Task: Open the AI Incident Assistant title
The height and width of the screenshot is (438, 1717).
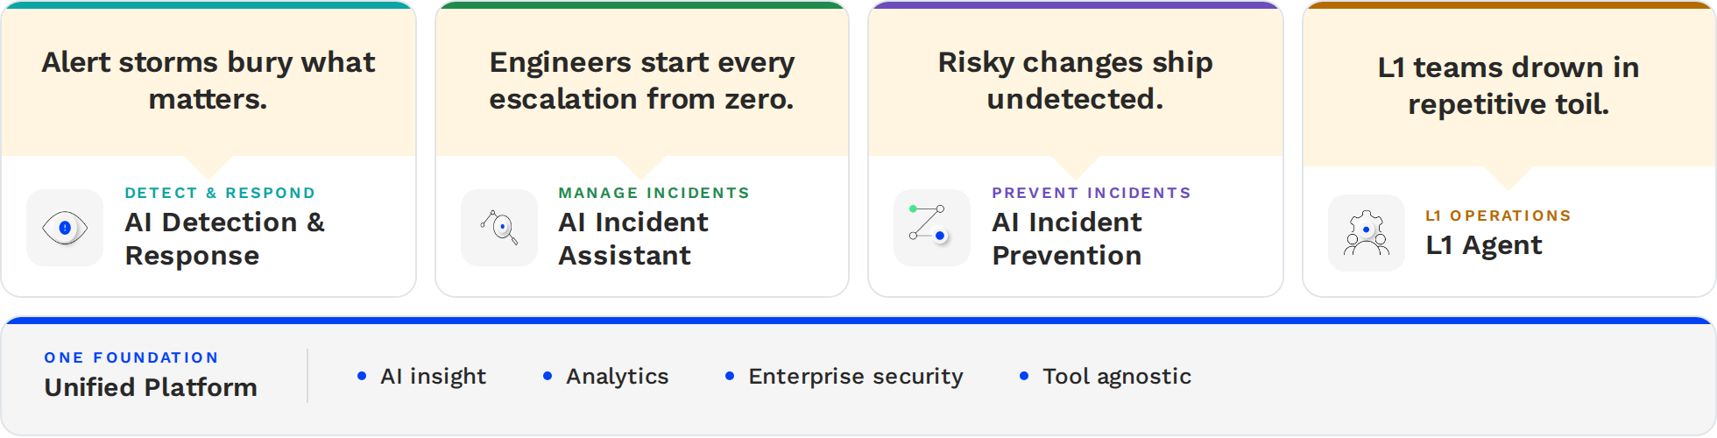Action: click(x=633, y=238)
